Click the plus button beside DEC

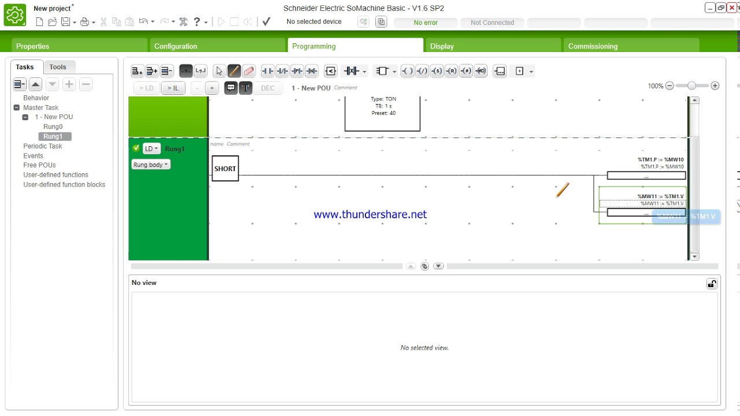[x=212, y=88]
